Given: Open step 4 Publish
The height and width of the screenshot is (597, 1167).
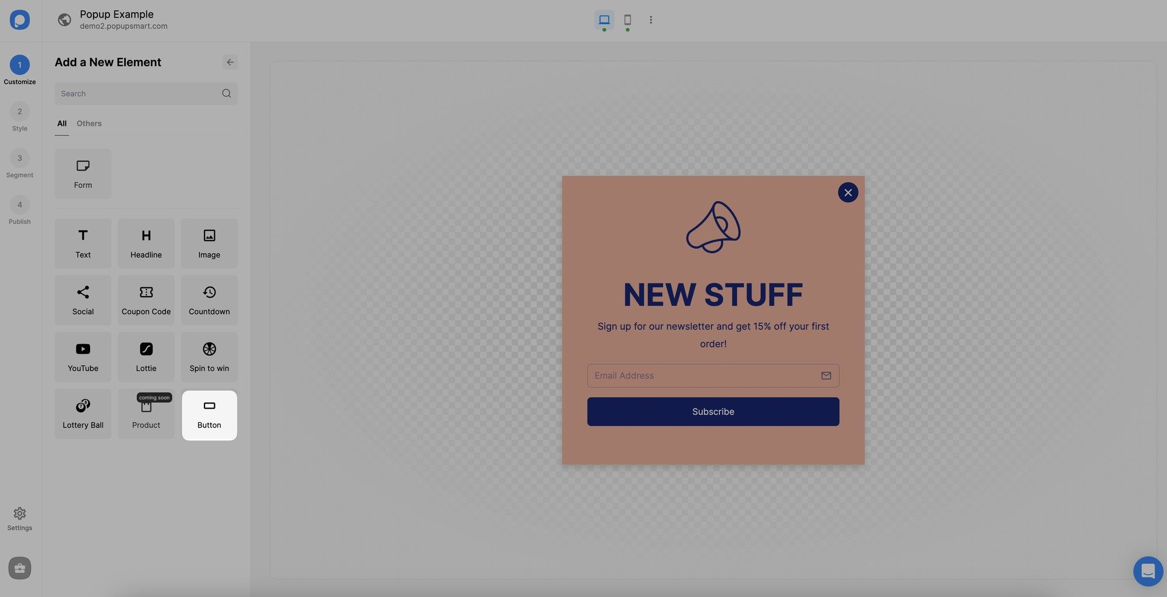Looking at the screenshot, I should [x=19, y=205].
